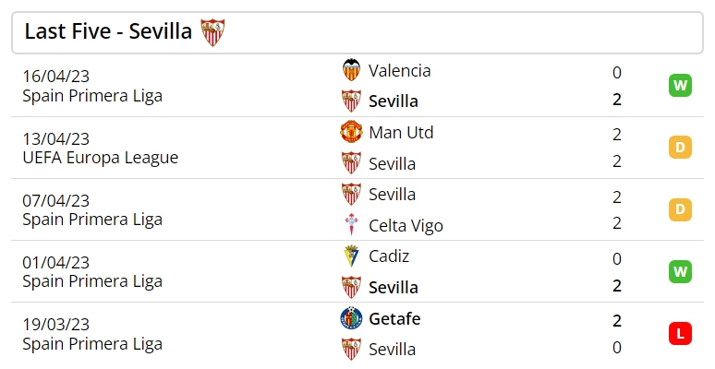Open the Valencia team link
This screenshot has height=369, width=715.
[399, 71]
